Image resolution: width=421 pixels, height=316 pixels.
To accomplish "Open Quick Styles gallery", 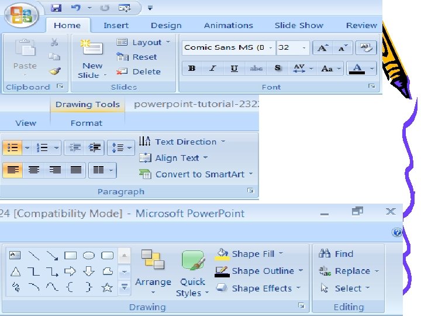I will point(192,273).
